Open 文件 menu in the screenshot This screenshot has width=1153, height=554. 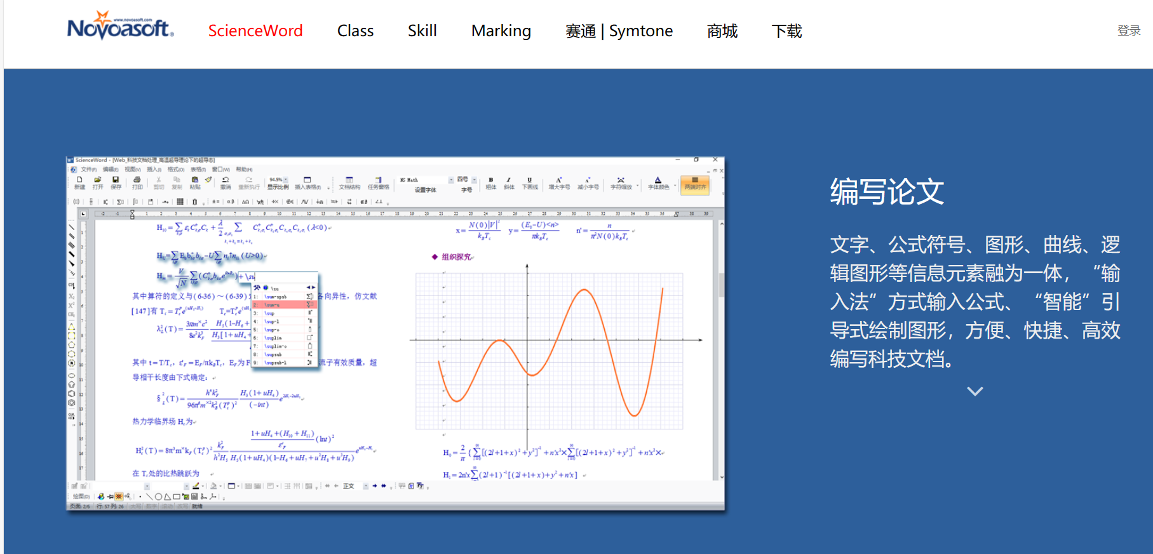click(89, 170)
